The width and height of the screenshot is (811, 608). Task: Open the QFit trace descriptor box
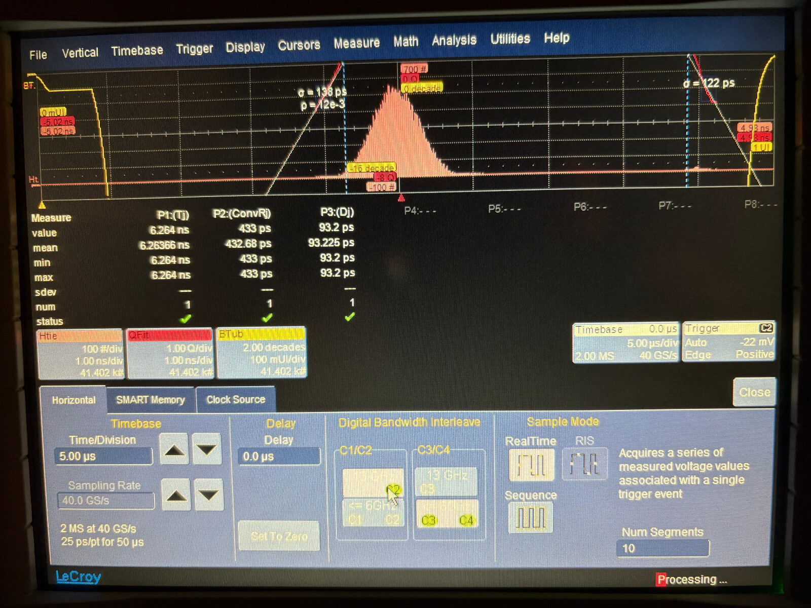(x=170, y=354)
